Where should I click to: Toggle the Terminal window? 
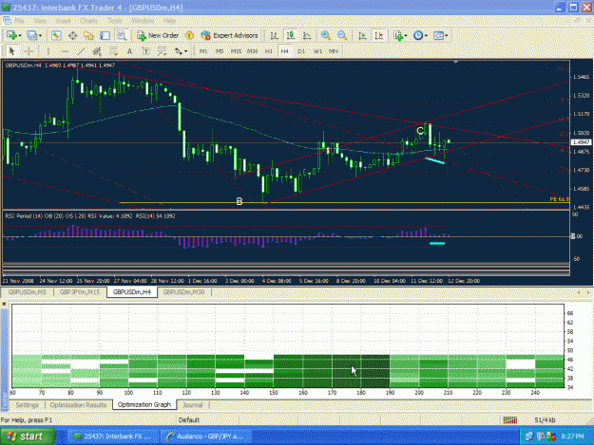[x=105, y=35]
